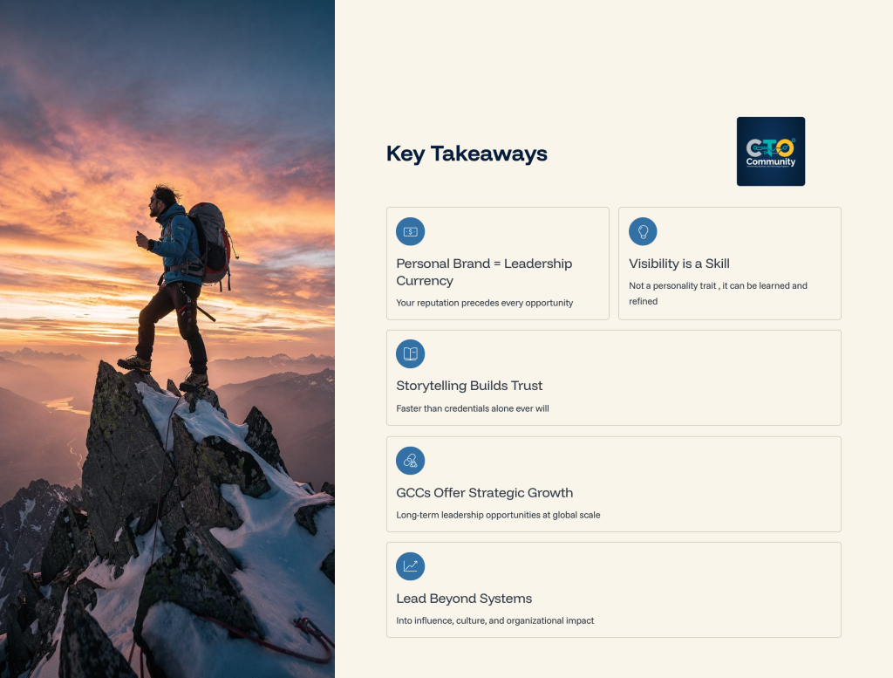
Task: Select the rising chart icon on Lead Beyond Systems
Action: pyautogui.click(x=410, y=565)
